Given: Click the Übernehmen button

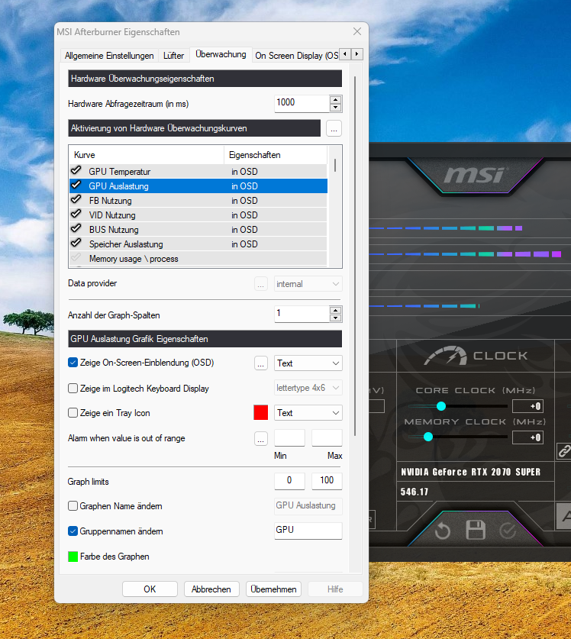Looking at the screenshot, I should pos(273,589).
